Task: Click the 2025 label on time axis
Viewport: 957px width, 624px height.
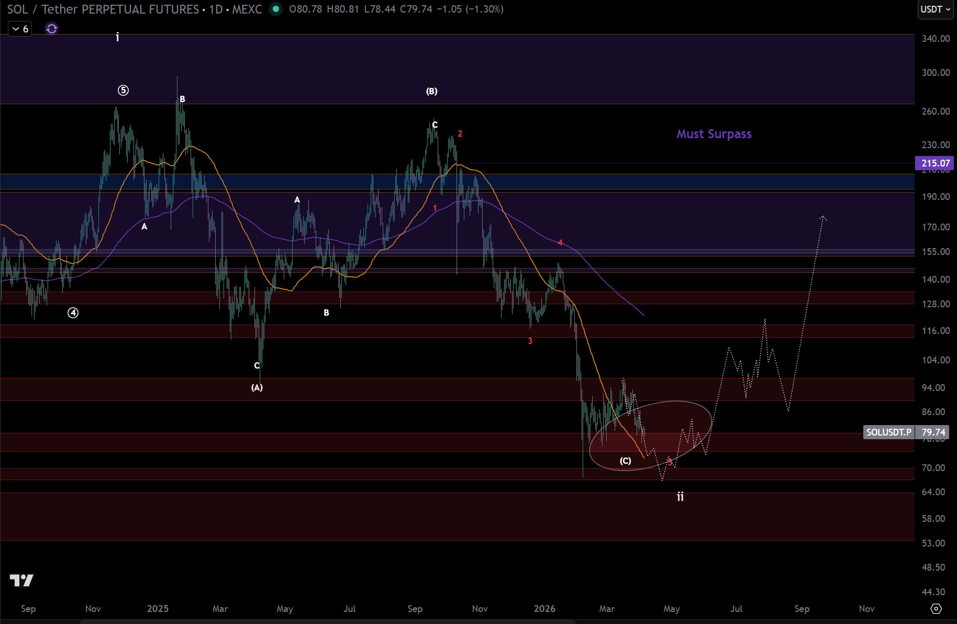Action: point(158,609)
